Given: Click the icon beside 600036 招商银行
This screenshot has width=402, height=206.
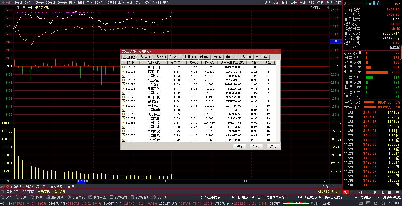Looking at the screenshot, I should point(123,72).
